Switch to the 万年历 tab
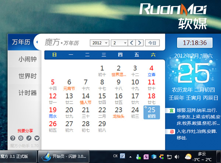The width and height of the screenshot is (221, 163). pos(21,42)
